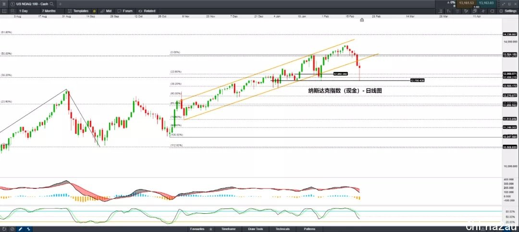Screen dimensions: 519x232
Task: Search instruments with the magnifier icon
Action: pyautogui.click(x=51, y=4)
